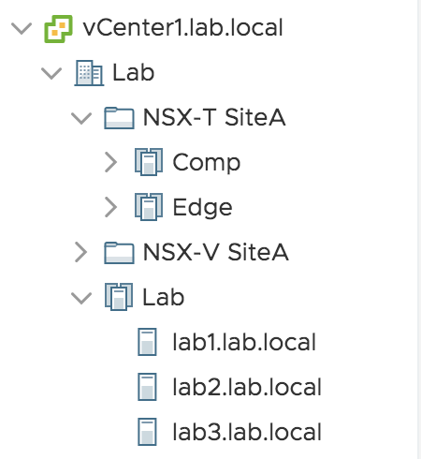Click the Lab cluster icon
The height and width of the screenshot is (459, 421).
(119, 297)
